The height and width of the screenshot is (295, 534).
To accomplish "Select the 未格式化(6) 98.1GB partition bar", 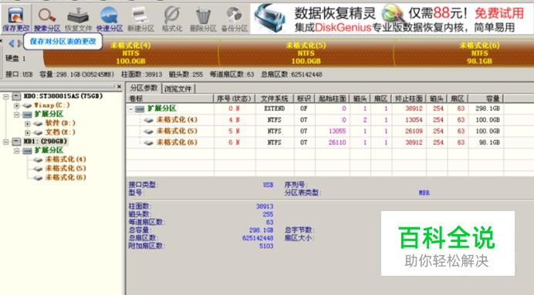I will [x=464, y=53].
